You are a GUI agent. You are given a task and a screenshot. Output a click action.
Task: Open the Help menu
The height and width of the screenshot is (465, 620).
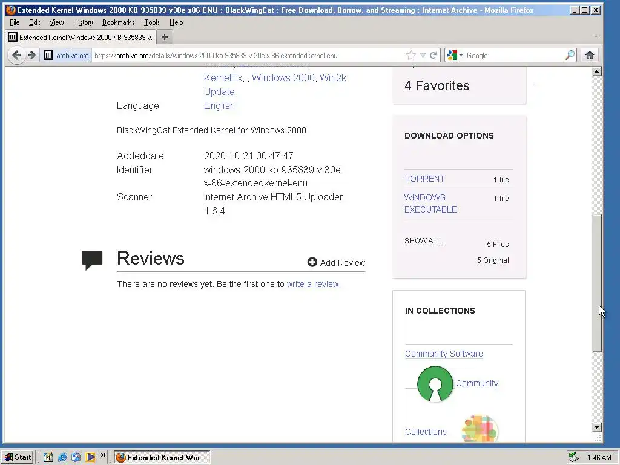pos(176,22)
